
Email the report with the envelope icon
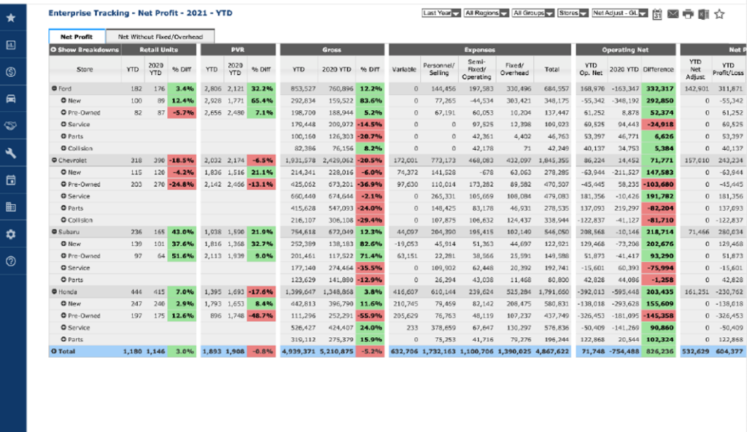(673, 14)
